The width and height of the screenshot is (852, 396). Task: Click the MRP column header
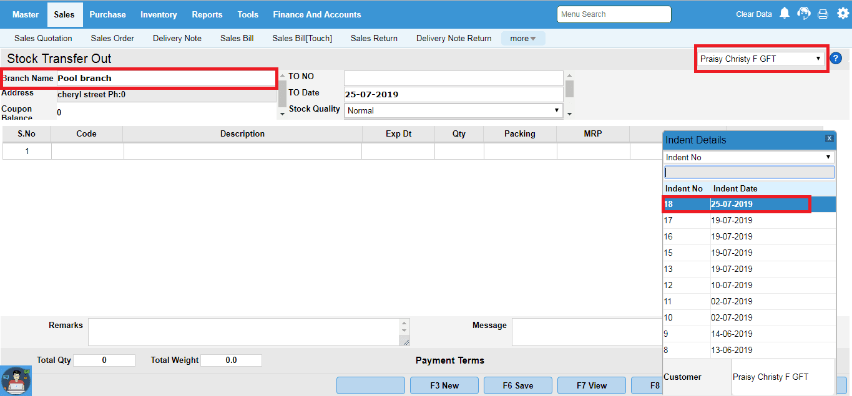(x=592, y=134)
